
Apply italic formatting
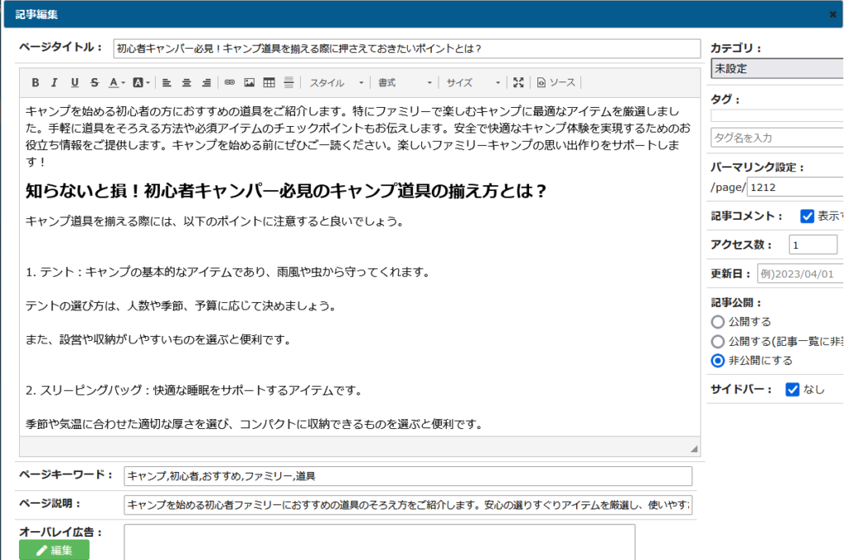coord(54,82)
